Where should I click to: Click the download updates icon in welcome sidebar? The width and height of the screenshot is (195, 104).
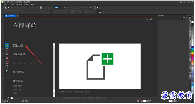tap(7, 71)
